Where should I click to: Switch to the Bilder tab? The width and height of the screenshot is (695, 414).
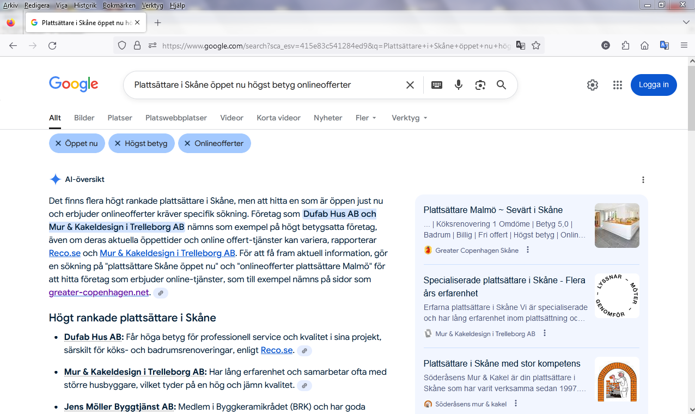(x=84, y=118)
